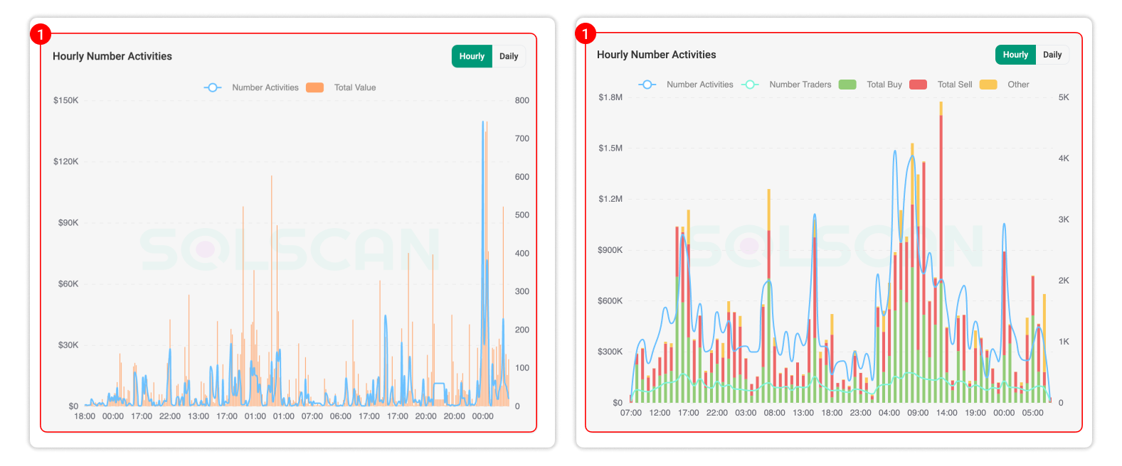Screen dimensions: 1122x466
Task: Click the red badge 1 on right panel
Action: click(x=586, y=33)
